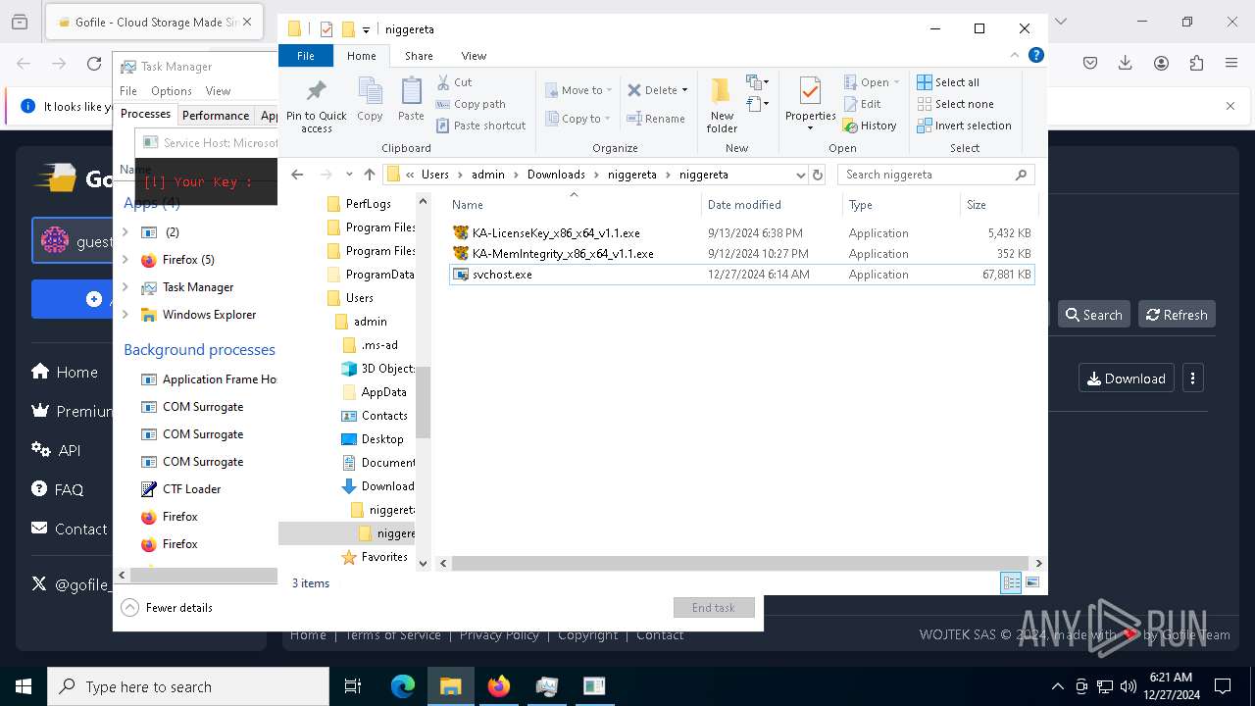
Task: Click the file list horizontal scrollbar
Action: [740, 563]
